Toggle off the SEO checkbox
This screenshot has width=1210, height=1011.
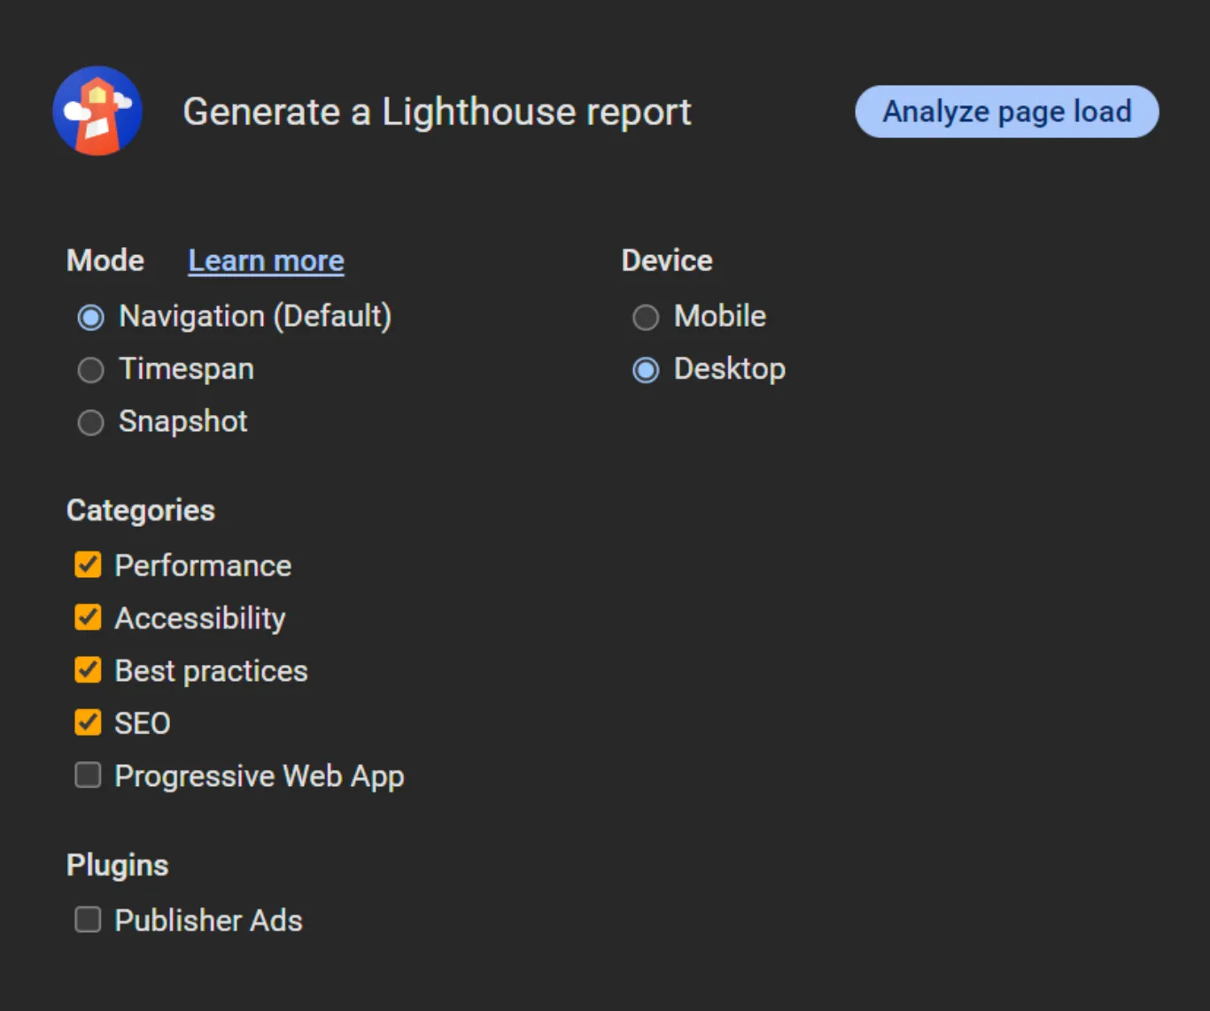(x=88, y=722)
